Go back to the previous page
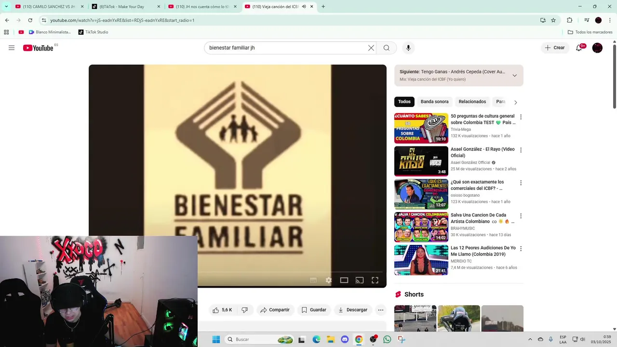Screen dimensions: 617x347 click(7, 20)
